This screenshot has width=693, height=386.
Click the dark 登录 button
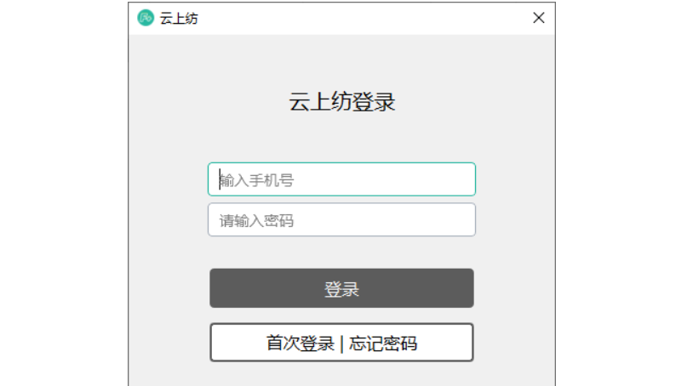click(x=341, y=288)
